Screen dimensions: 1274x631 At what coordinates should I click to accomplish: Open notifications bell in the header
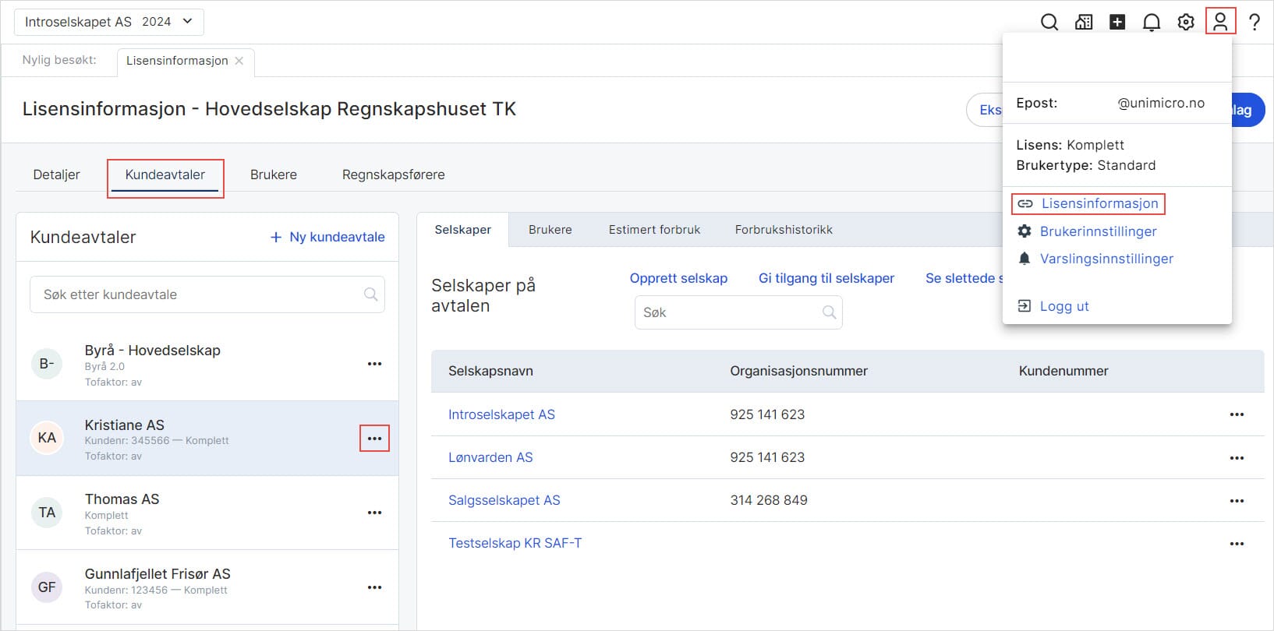1152,22
